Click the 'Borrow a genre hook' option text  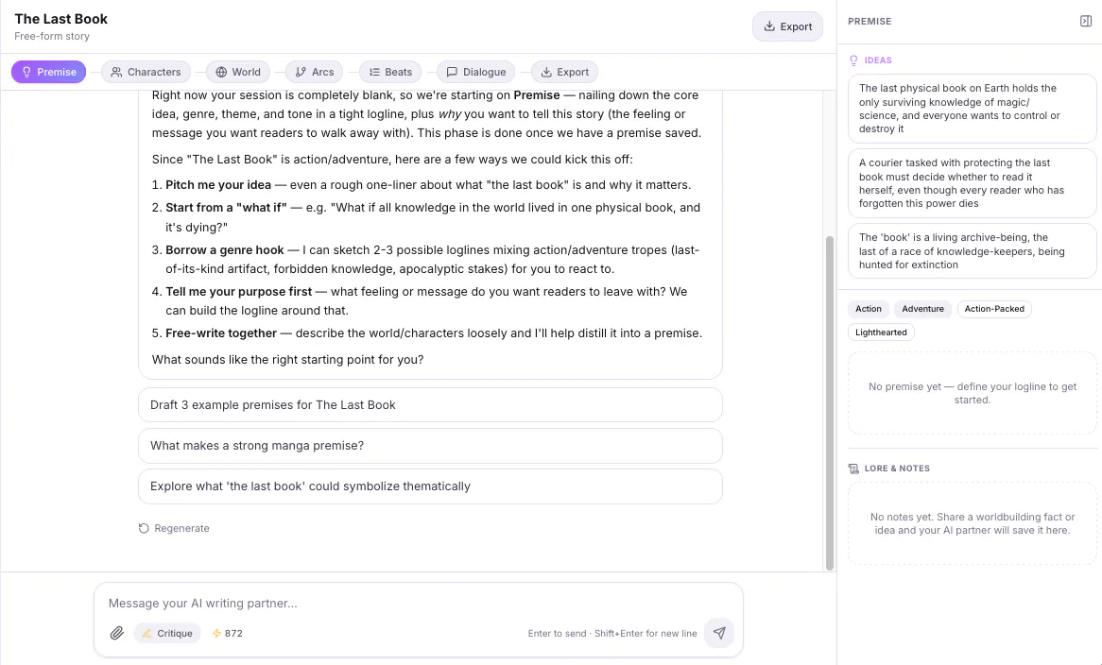tap(225, 250)
